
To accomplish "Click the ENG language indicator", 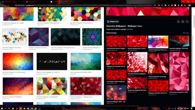I will [182, 108].
